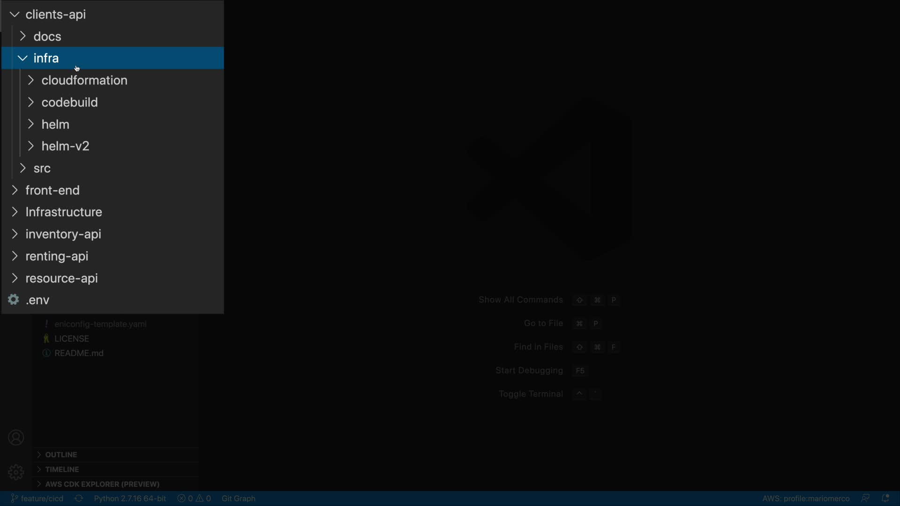Open the .env file with gear icon
This screenshot has height=506, width=900.
pyautogui.click(x=37, y=300)
